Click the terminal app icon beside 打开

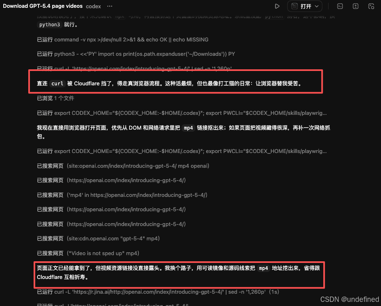click(x=295, y=6)
